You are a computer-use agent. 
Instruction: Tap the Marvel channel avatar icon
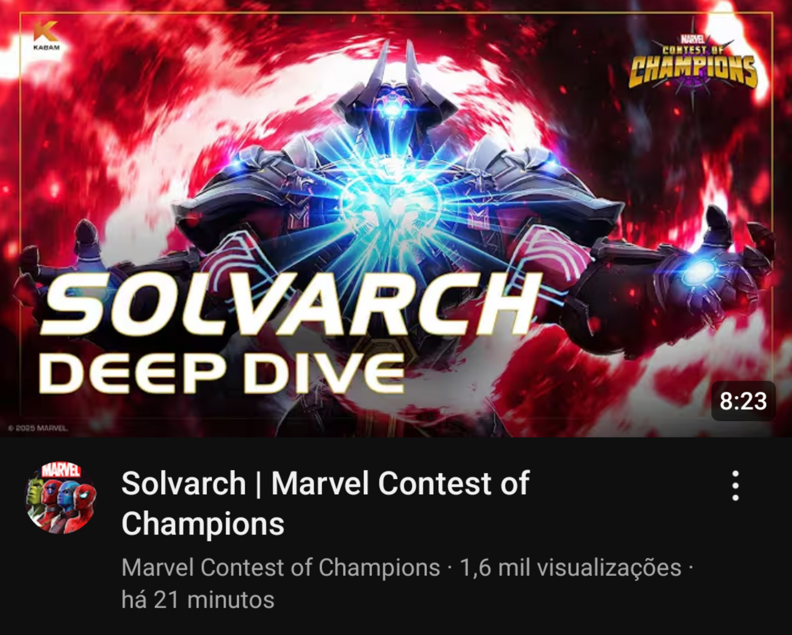click(x=61, y=498)
